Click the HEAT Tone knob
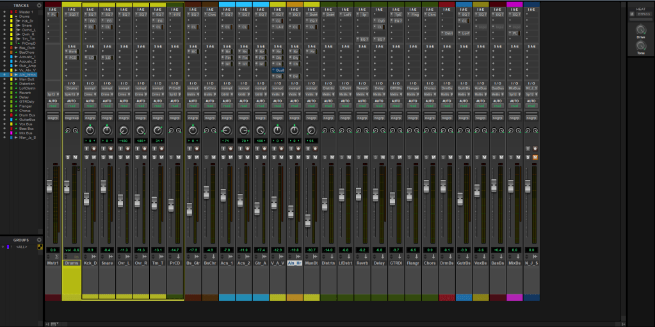The image size is (655, 327). [x=640, y=45]
